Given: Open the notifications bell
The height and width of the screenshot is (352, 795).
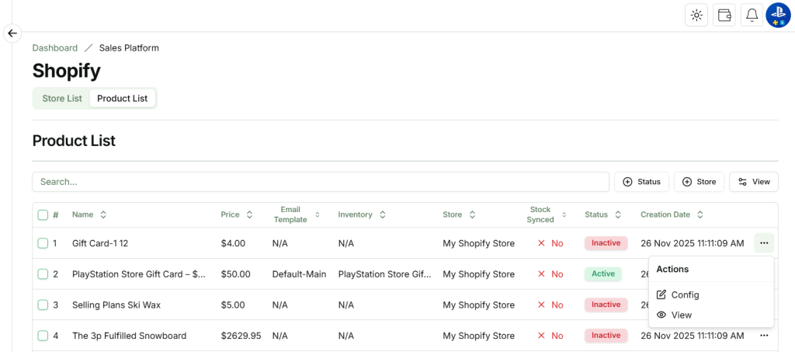Looking at the screenshot, I should 752,15.
